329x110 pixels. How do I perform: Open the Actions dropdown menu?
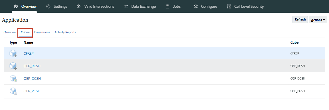click(x=318, y=20)
